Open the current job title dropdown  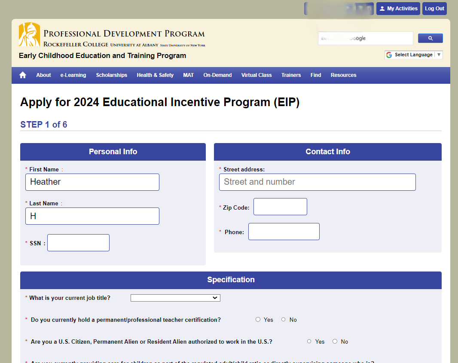point(175,298)
